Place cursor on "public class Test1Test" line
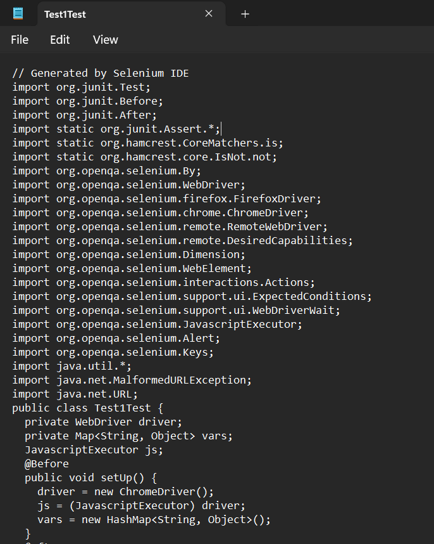Screen dimensions: 434x544 (x=87, y=408)
